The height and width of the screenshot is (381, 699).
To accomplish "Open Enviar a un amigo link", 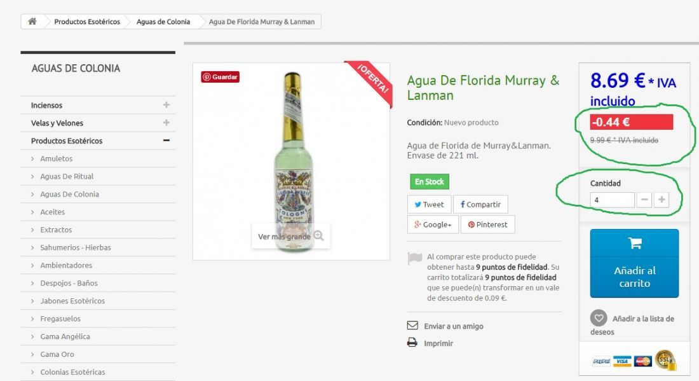I will [x=453, y=326].
